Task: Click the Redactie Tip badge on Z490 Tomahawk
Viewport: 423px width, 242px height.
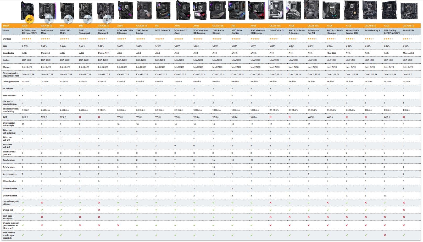Action: pos(88,19)
